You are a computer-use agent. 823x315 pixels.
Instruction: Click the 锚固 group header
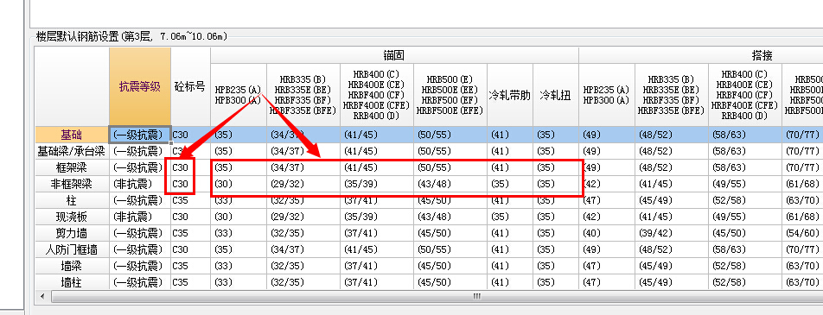[x=394, y=55]
